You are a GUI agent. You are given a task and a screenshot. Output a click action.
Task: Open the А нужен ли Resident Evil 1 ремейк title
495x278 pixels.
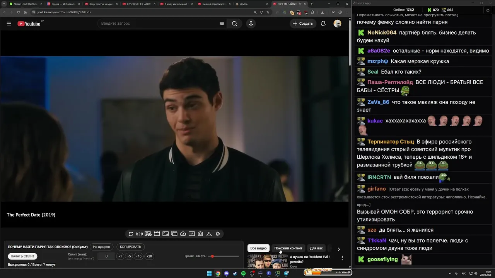click(x=310, y=259)
